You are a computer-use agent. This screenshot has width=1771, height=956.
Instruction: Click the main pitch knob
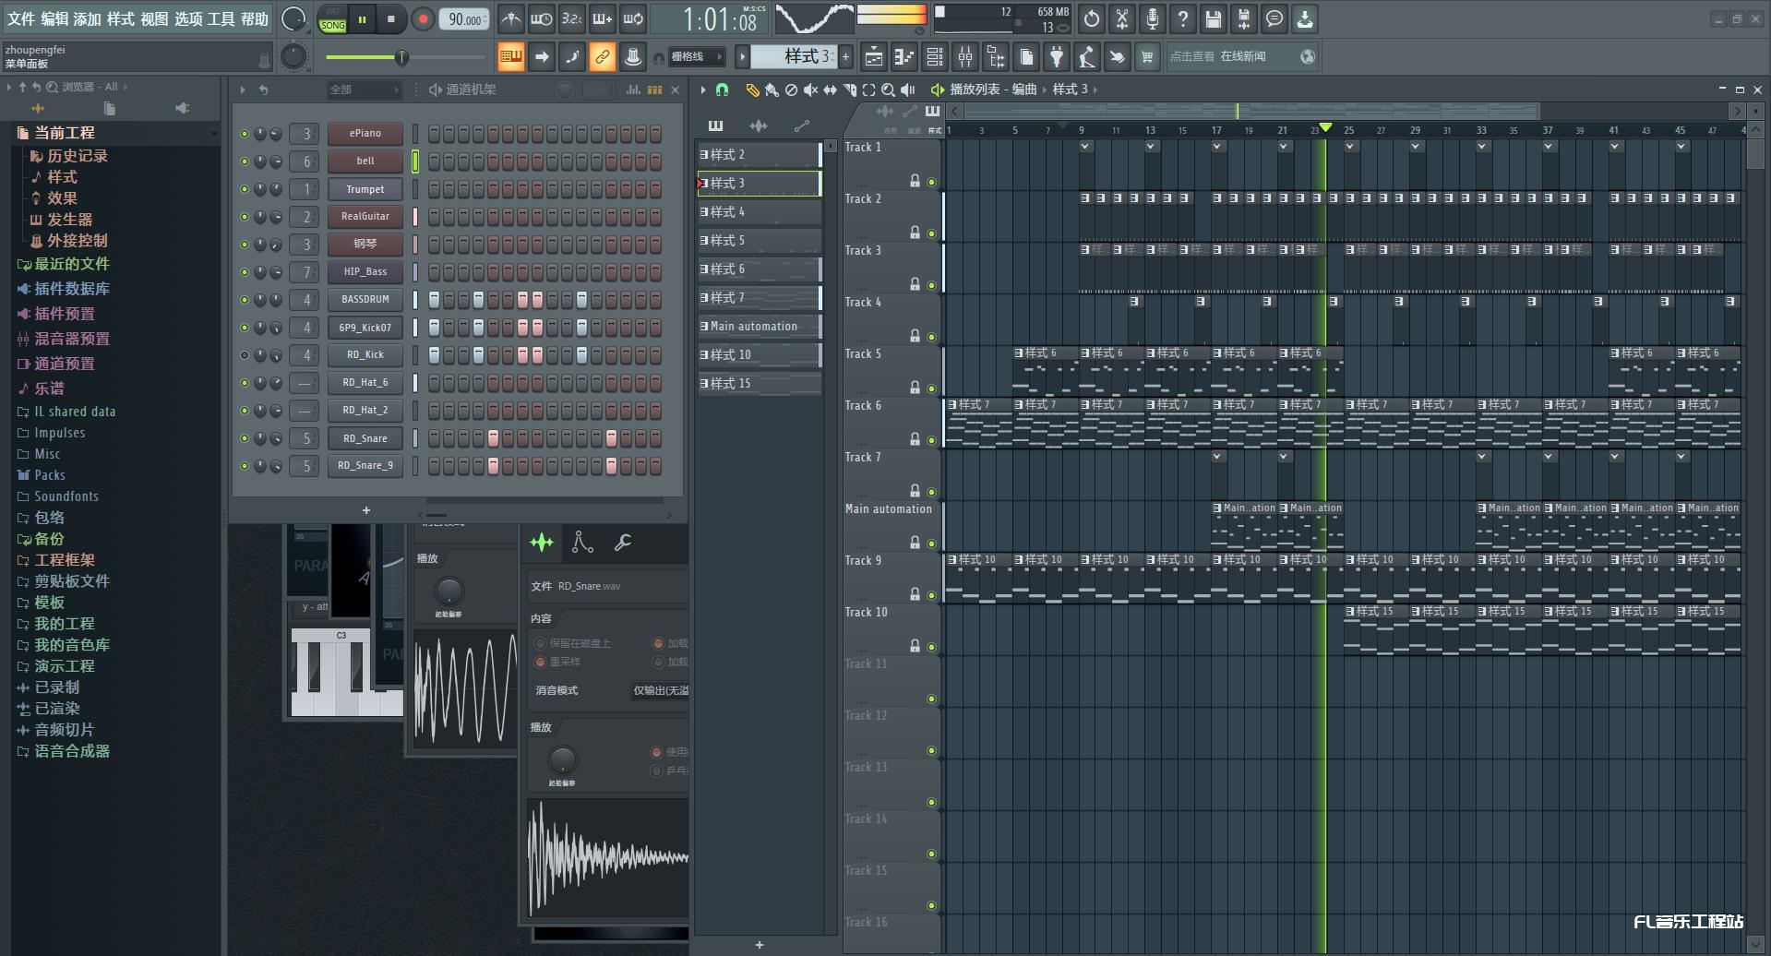coord(293,57)
